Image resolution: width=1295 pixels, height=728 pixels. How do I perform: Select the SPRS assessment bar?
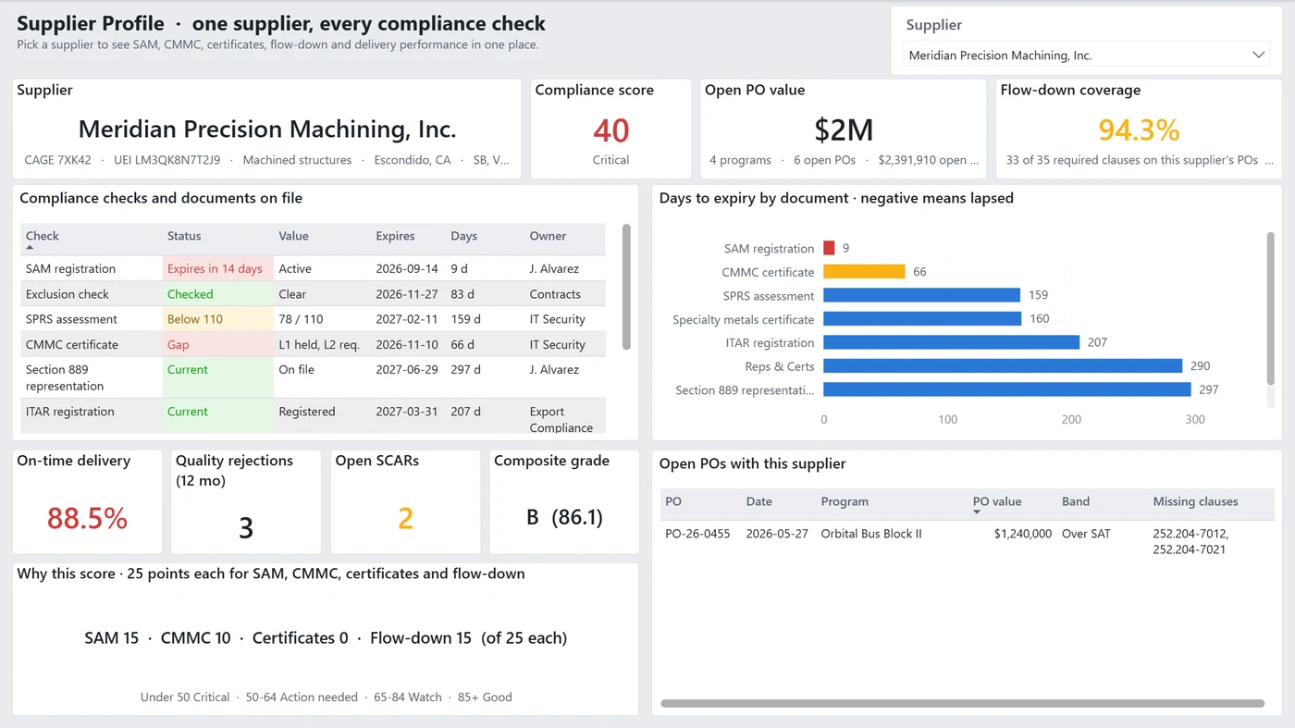click(x=922, y=295)
